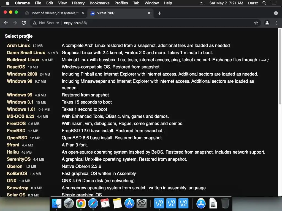Image resolution: width=282 pixels, height=211 pixels.
Task: Start the Damn Small Linux profile
Action: [x=26, y=52]
